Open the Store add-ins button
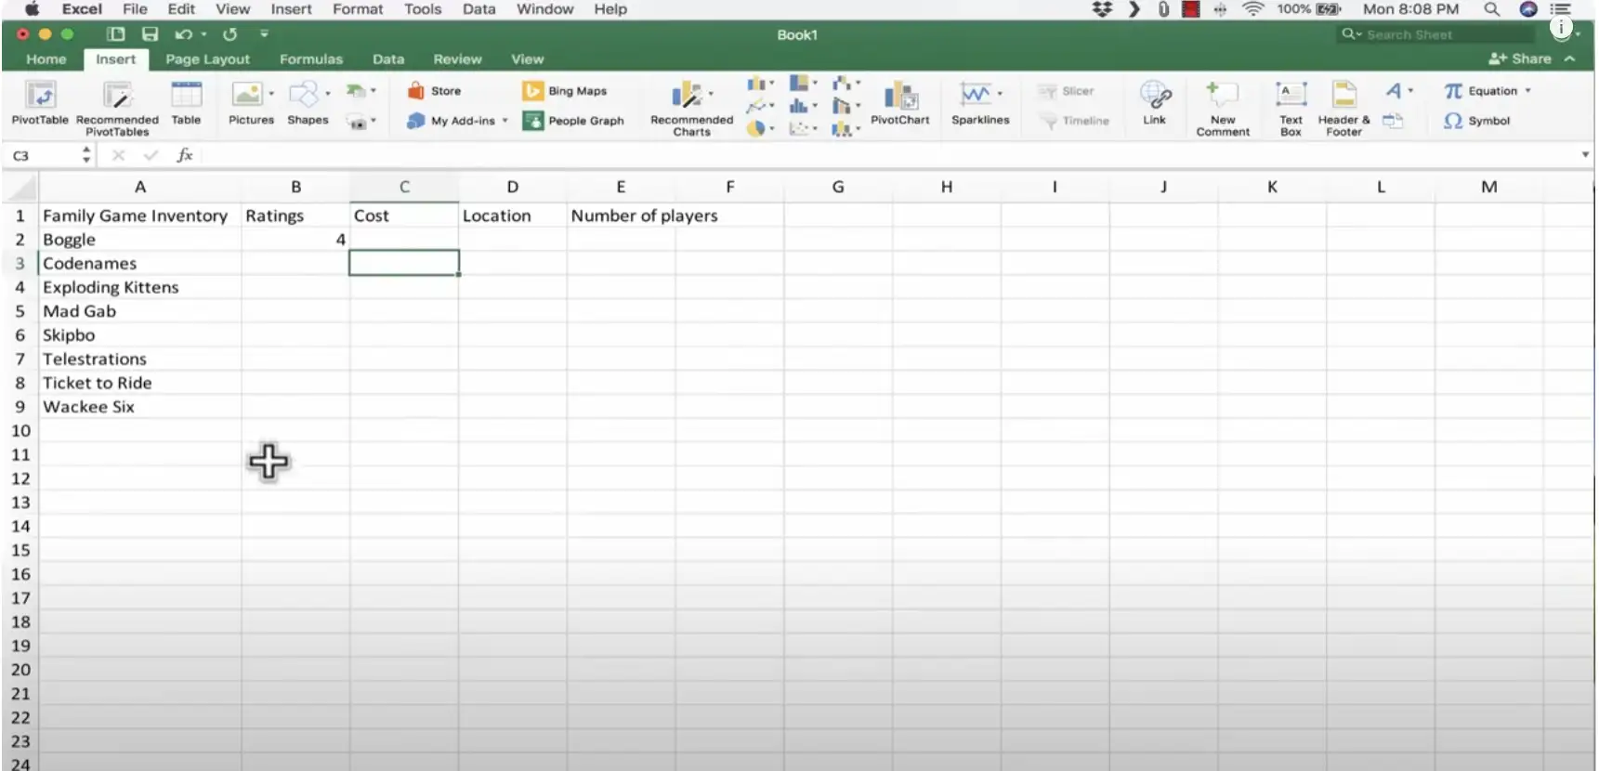This screenshot has width=1599, height=771. pos(435,91)
